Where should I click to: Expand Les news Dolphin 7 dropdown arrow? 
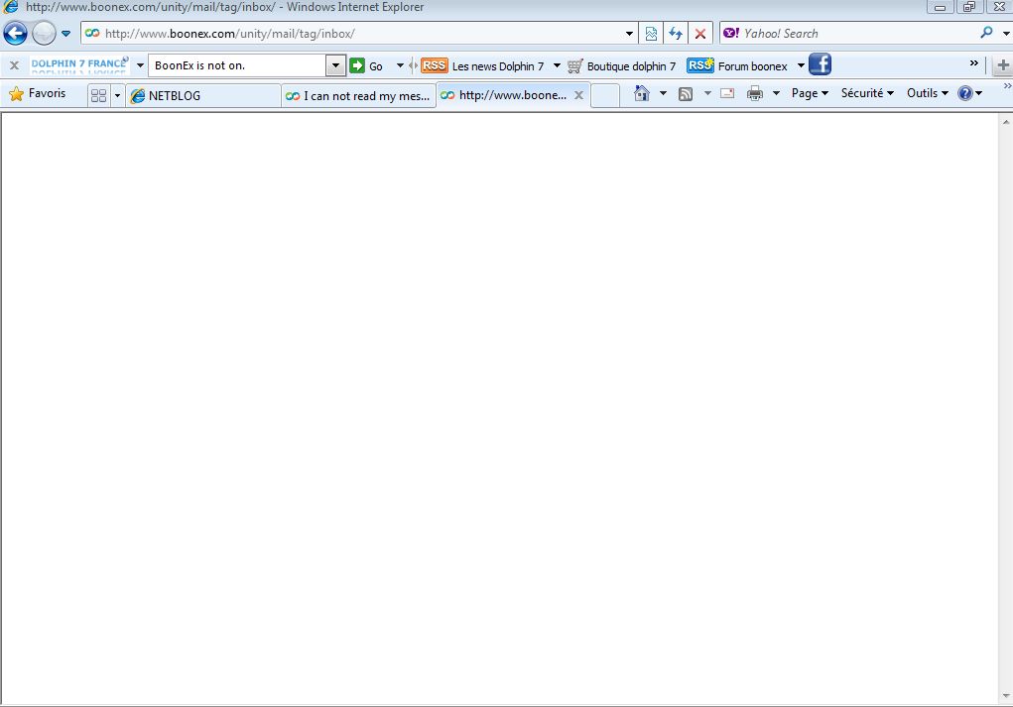557,65
